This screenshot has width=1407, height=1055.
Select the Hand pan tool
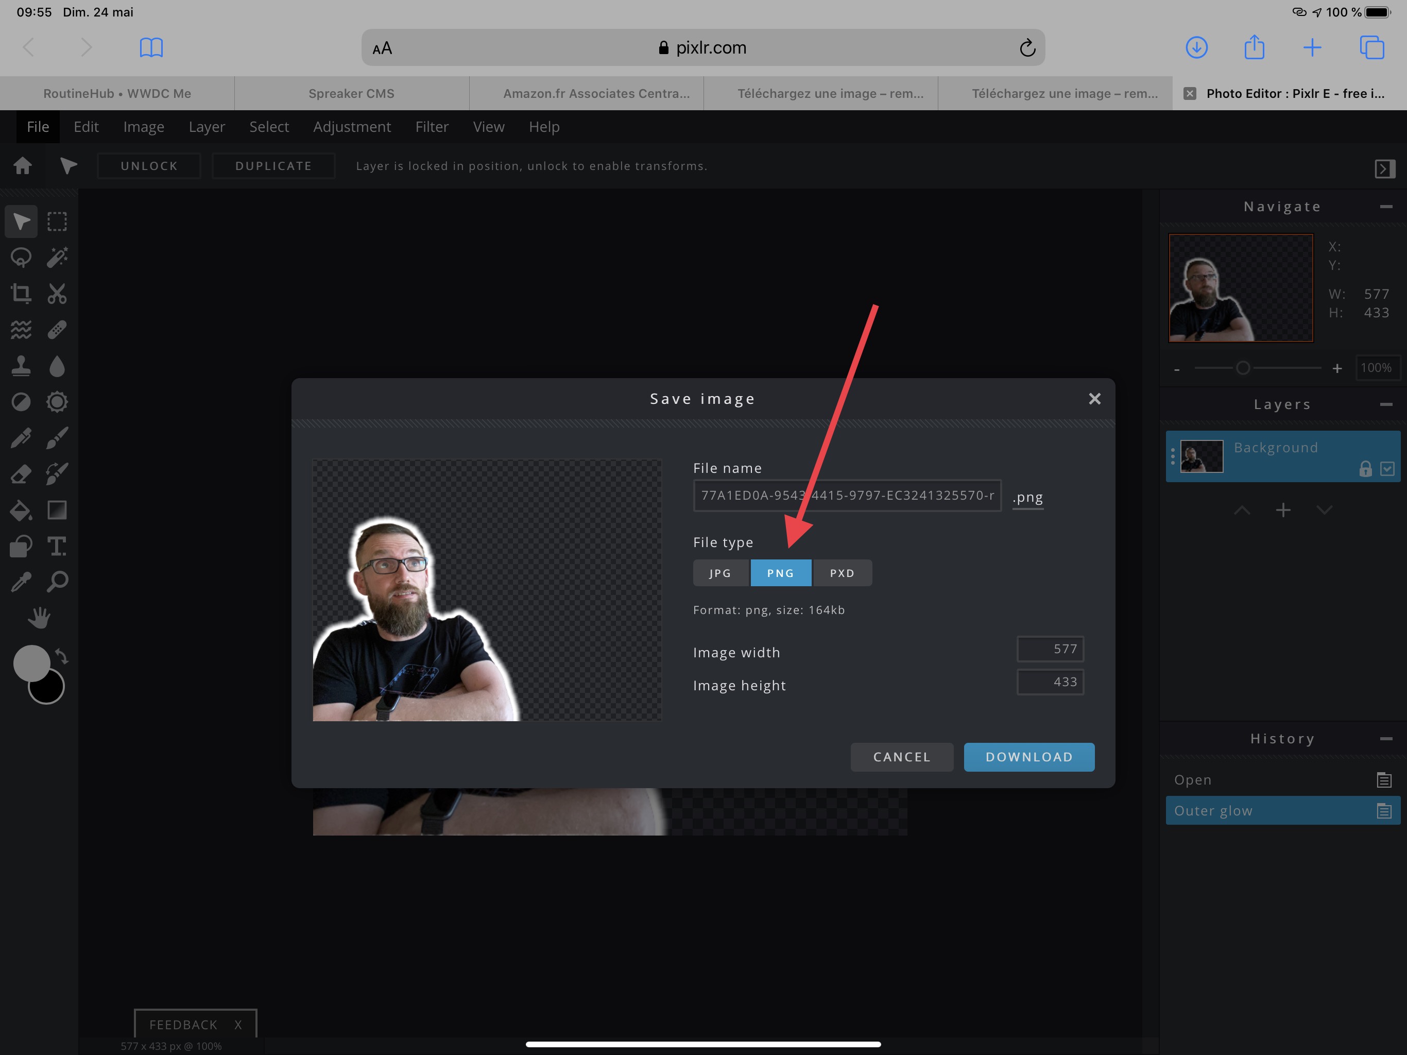click(39, 617)
